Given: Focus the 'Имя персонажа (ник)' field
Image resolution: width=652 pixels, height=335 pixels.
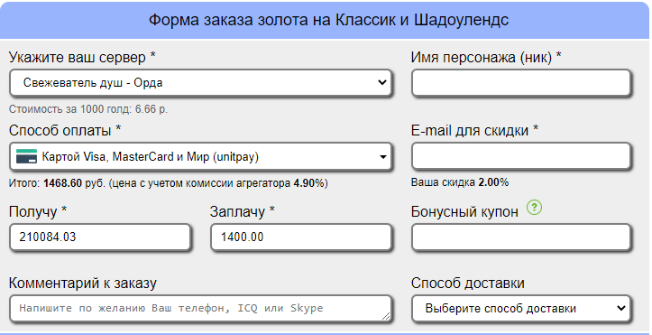Looking at the screenshot, I should click(521, 83).
